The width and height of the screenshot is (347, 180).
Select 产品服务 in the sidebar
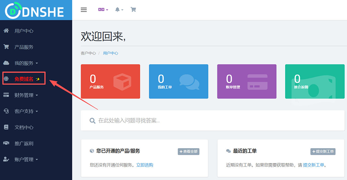24,47
